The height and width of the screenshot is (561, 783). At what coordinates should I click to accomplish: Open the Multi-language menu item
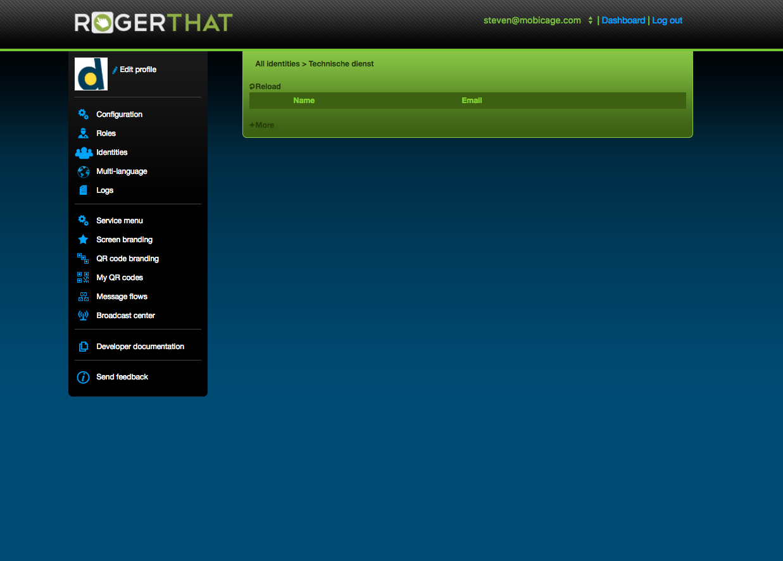(122, 171)
